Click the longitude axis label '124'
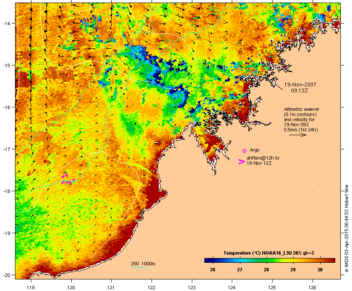This screenshot has width=352, height=291. (232, 288)
